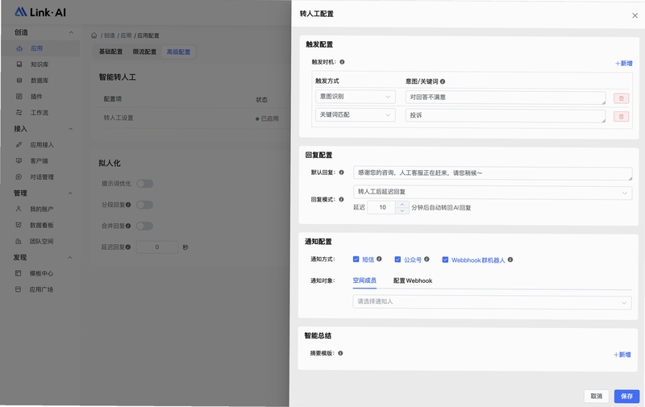
Task: Collapse the 管理 sidebar section
Action: pyautogui.click(x=70, y=193)
